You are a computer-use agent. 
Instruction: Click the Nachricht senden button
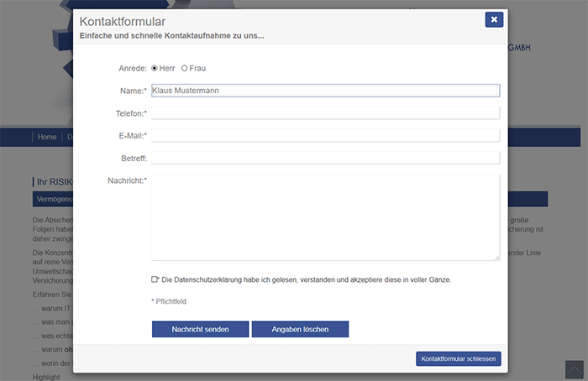(x=200, y=329)
